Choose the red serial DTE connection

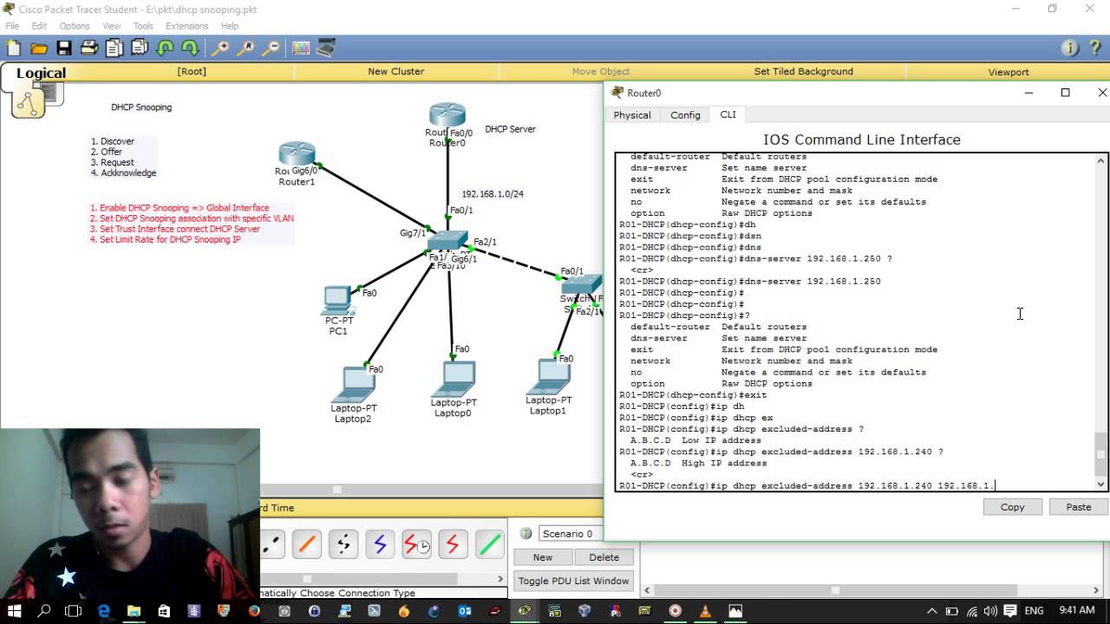click(453, 544)
